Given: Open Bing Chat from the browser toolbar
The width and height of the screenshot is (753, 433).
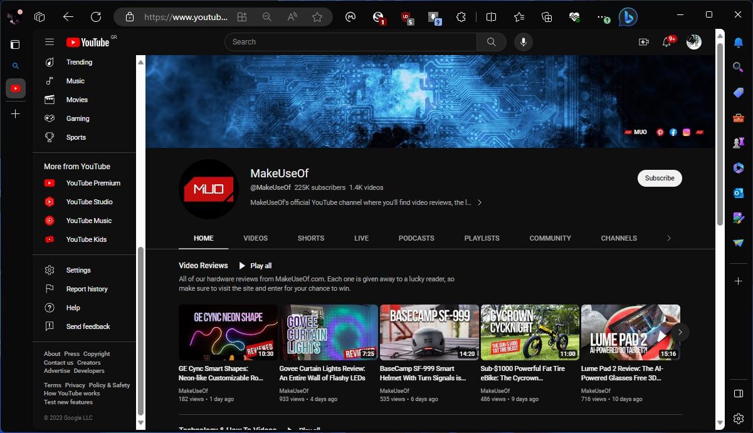Looking at the screenshot, I should click(x=628, y=17).
